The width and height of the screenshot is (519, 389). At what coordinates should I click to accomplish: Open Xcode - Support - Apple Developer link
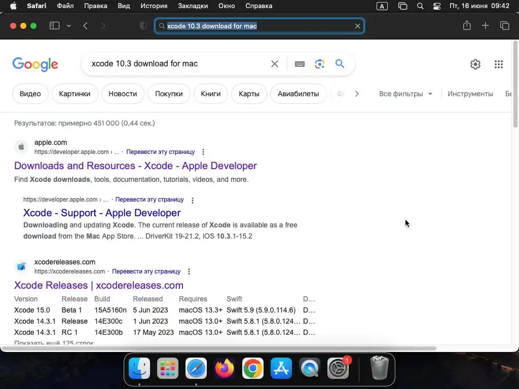pos(102,213)
